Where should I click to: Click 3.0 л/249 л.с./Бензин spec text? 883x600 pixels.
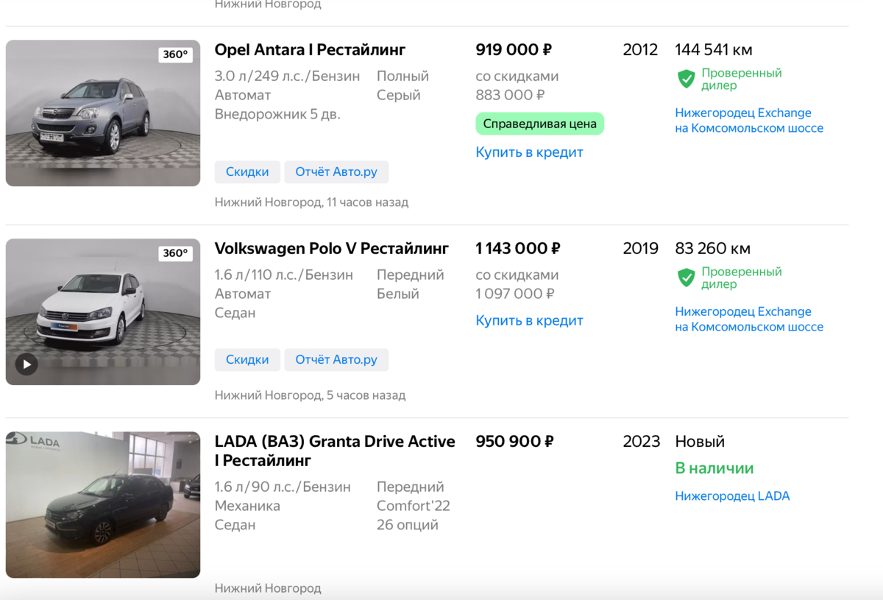pos(287,76)
